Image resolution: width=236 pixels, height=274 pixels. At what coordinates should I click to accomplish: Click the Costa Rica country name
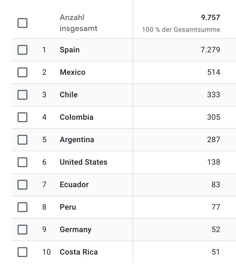click(x=79, y=252)
